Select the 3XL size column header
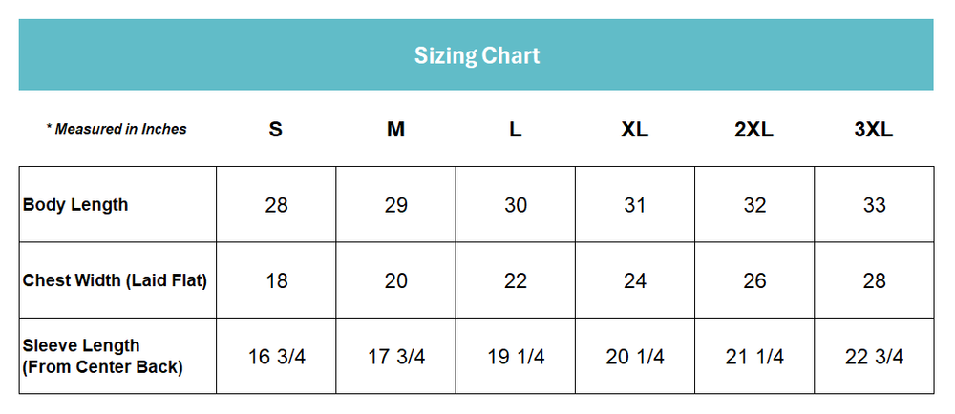The width and height of the screenshot is (955, 414). 874,130
